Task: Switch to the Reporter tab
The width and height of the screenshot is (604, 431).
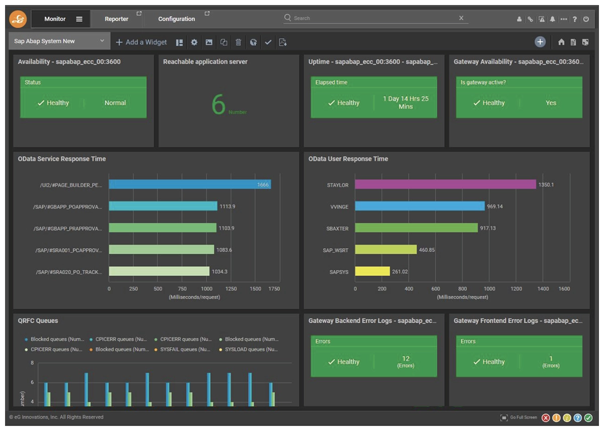Action: coord(116,19)
